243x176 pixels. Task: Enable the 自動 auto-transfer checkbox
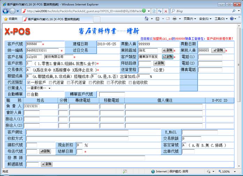(29, 94)
